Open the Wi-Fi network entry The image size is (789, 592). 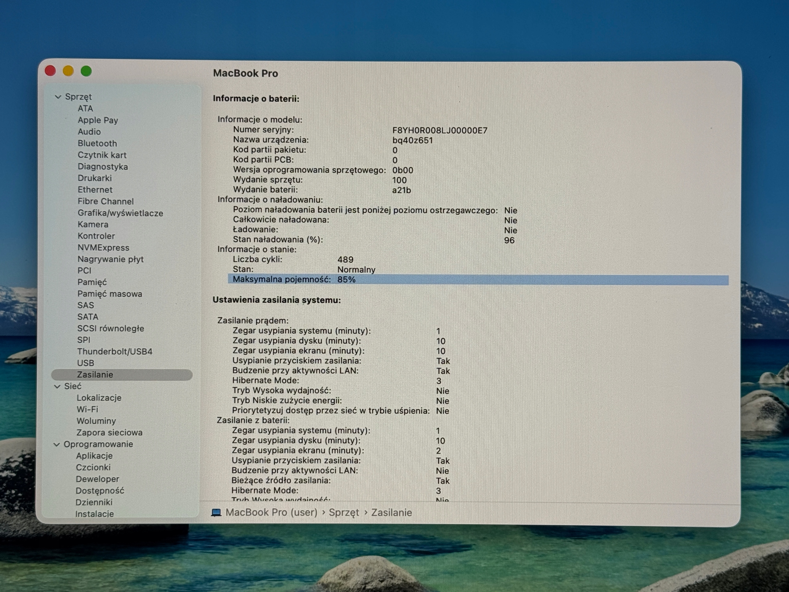pyautogui.click(x=88, y=409)
